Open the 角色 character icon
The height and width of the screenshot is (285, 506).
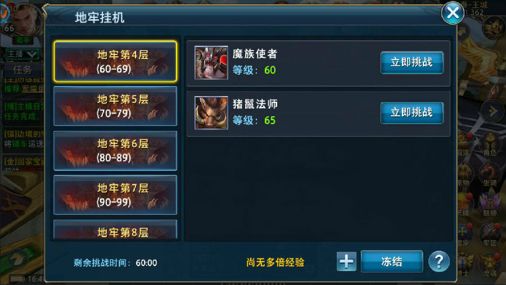(490, 144)
